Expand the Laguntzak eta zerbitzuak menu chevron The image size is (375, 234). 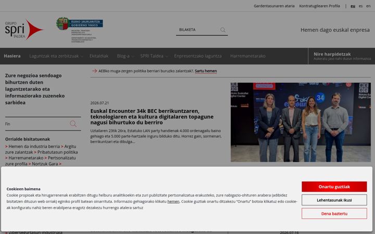82,56
